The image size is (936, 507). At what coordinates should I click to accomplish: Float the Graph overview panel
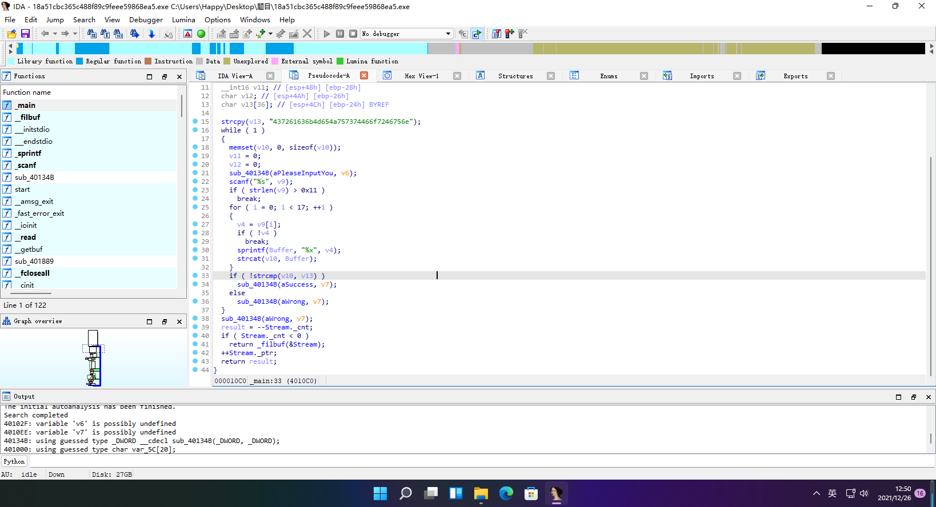[165, 321]
